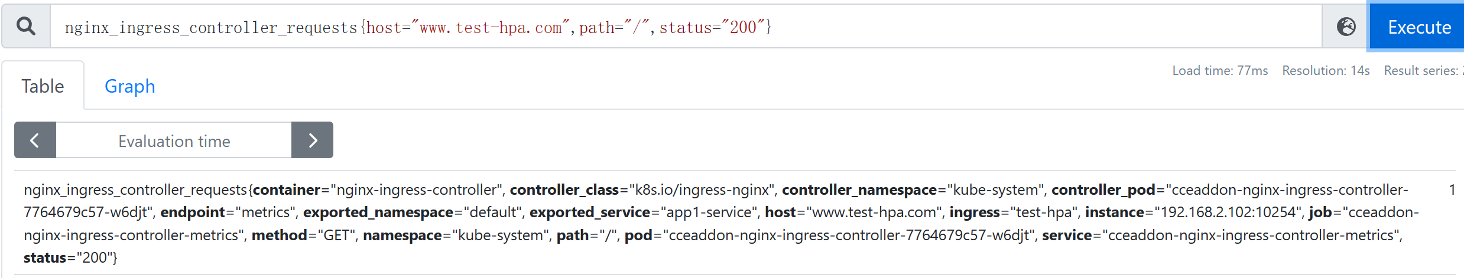Click the Result series label
This screenshot has height=278, width=1464.
coord(1421,71)
